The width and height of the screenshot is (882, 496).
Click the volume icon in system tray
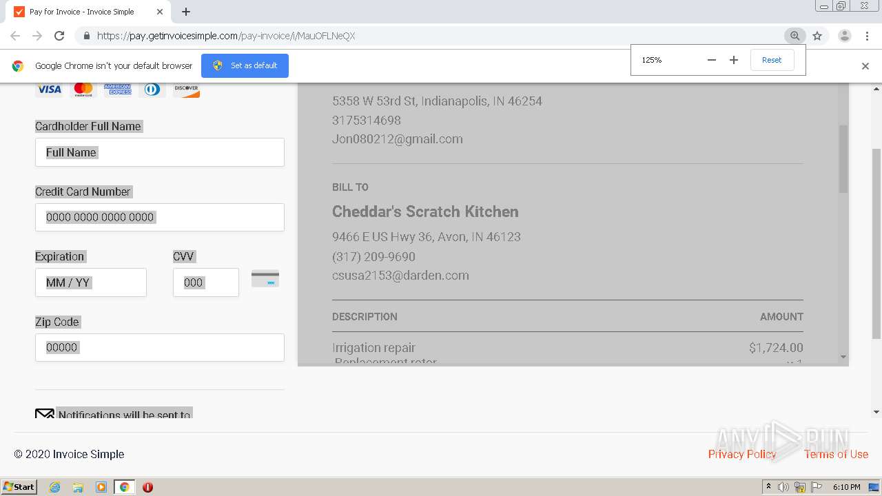(783, 487)
